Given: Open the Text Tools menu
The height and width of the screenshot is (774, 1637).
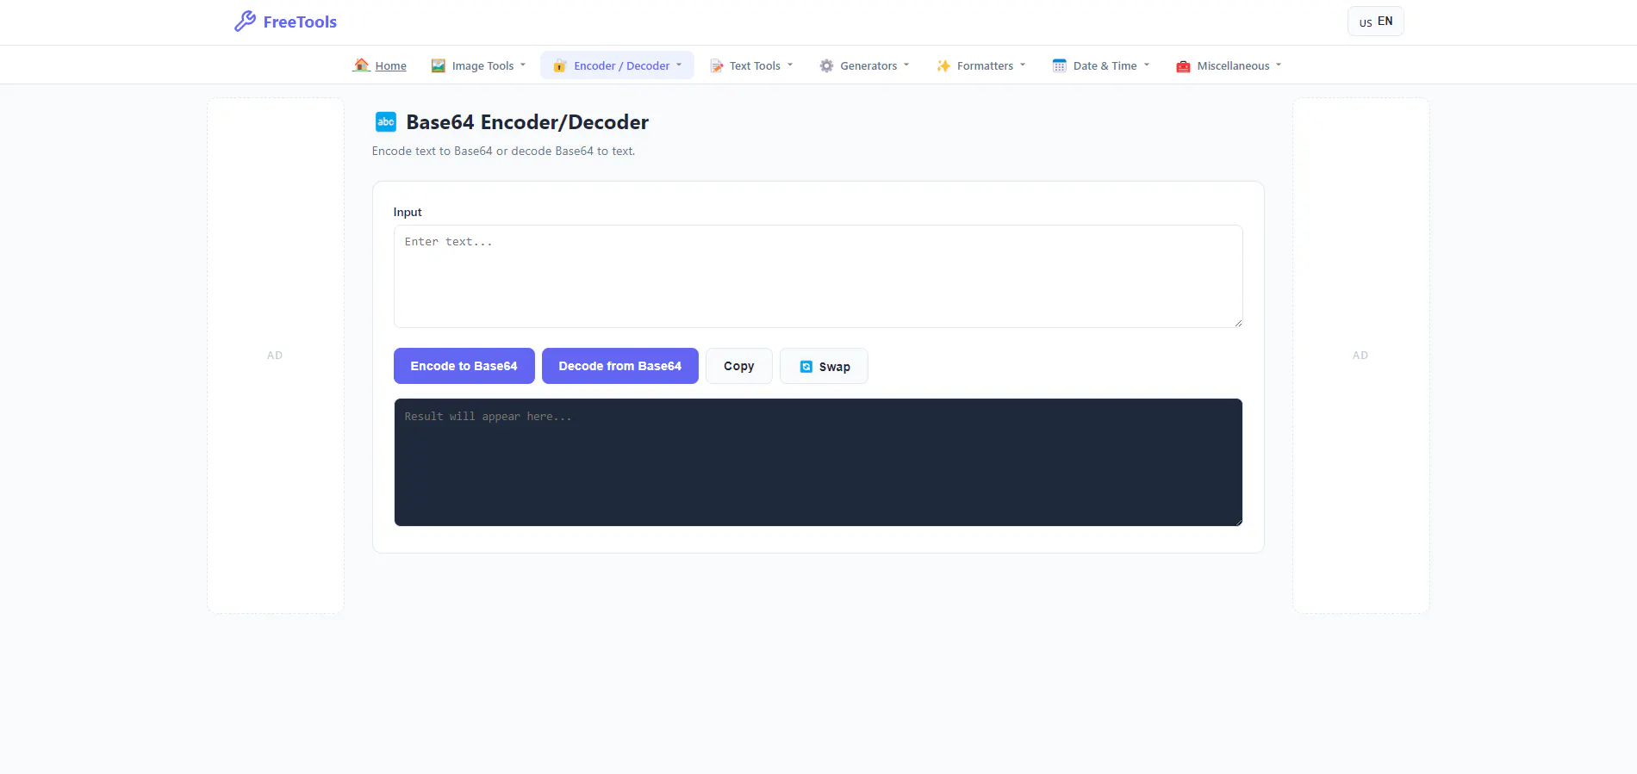Looking at the screenshot, I should click(x=751, y=65).
